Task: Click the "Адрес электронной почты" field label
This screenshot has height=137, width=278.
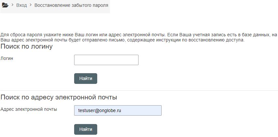Action: 29,109
